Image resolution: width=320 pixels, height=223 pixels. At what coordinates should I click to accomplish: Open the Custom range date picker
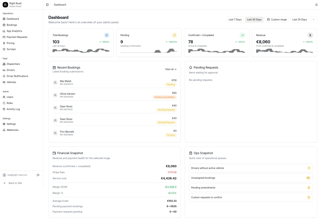coord(277,19)
